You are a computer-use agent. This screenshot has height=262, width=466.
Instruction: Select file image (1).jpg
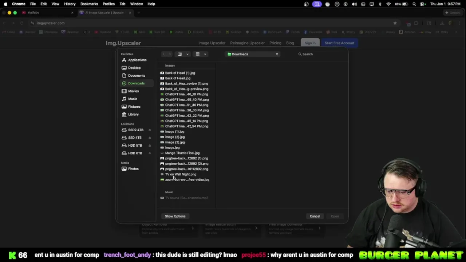pos(175,132)
